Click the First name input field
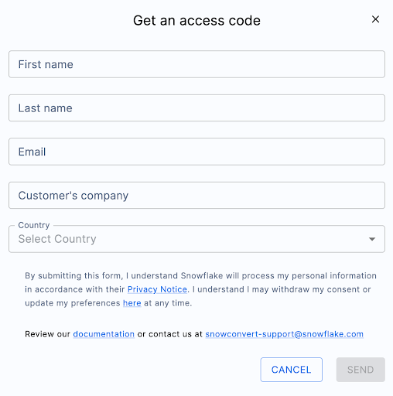This screenshot has height=396, width=393. 196,64
